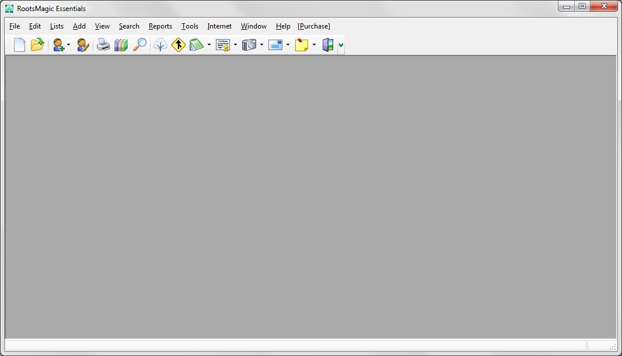Click the Print toolbar icon

102,45
